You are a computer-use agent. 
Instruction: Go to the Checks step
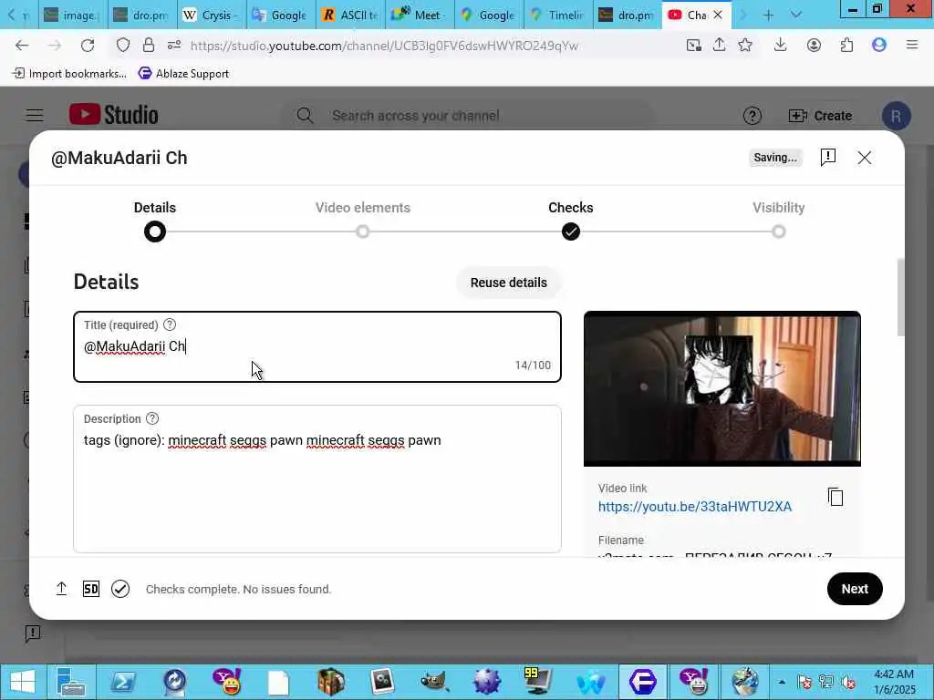click(x=571, y=220)
